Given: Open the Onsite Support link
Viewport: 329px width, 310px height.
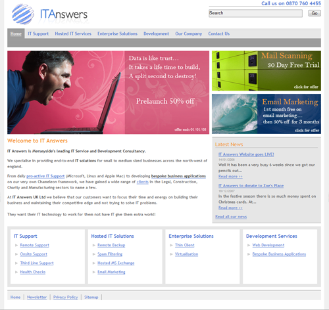Looking at the screenshot, I should click(34, 254).
